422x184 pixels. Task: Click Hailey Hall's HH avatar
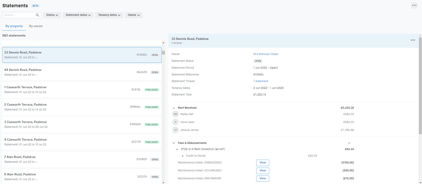175,114
